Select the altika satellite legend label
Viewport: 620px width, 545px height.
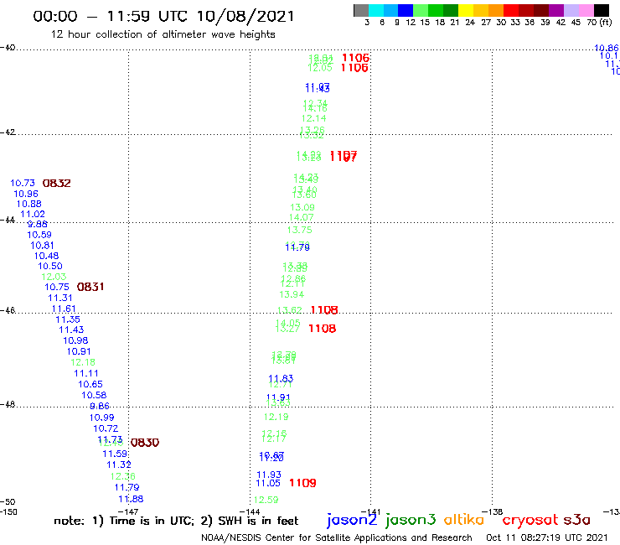point(464,519)
